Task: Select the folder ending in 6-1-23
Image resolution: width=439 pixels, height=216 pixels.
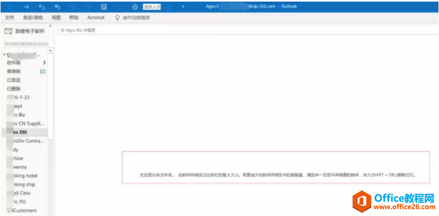Action: [18, 97]
